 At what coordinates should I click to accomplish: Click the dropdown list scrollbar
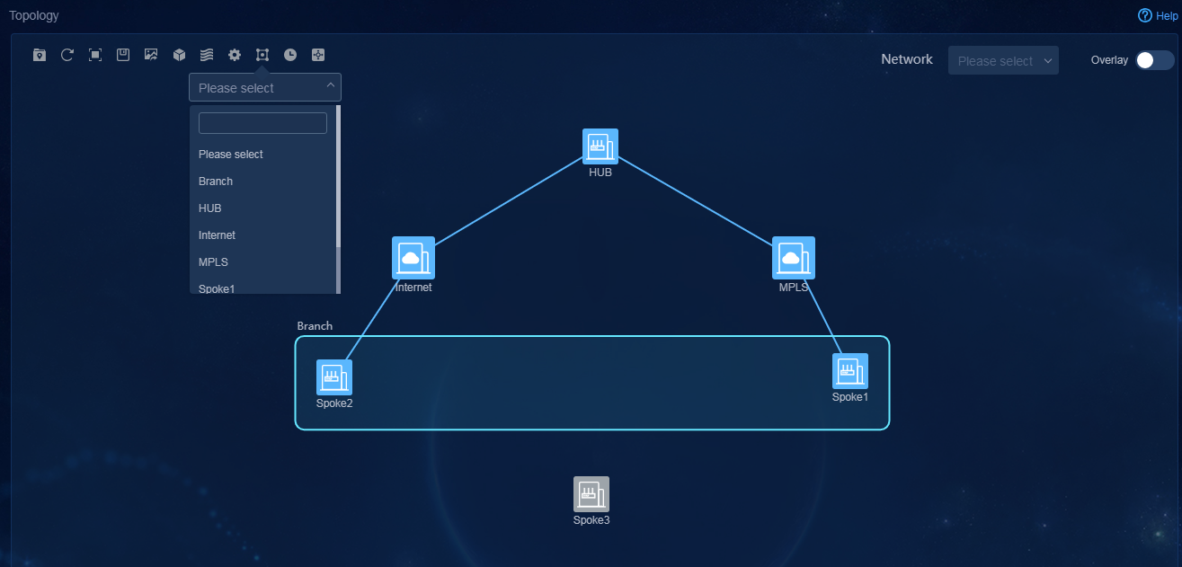click(x=338, y=176)
